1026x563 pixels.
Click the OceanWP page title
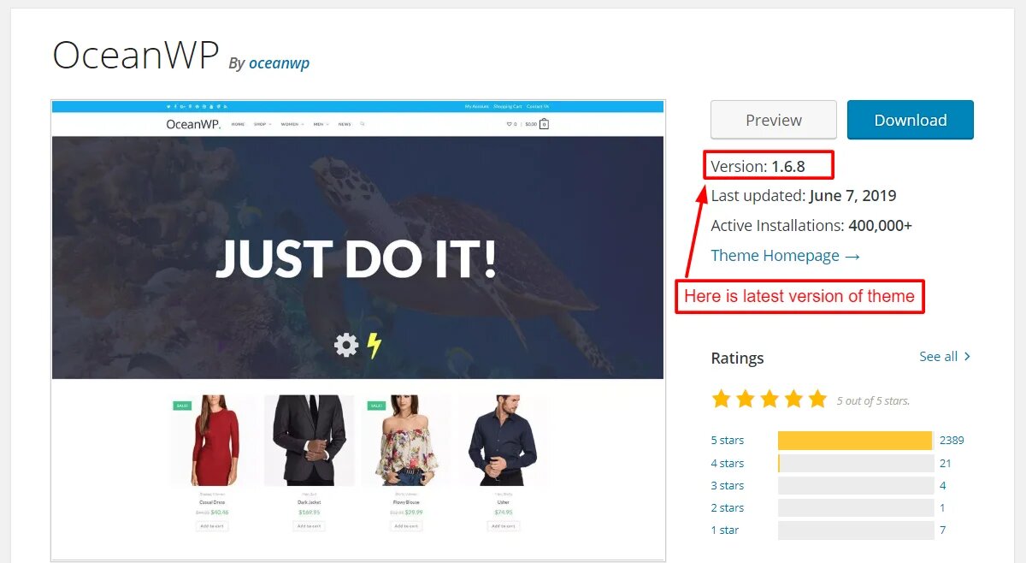(x=136, y=56)
